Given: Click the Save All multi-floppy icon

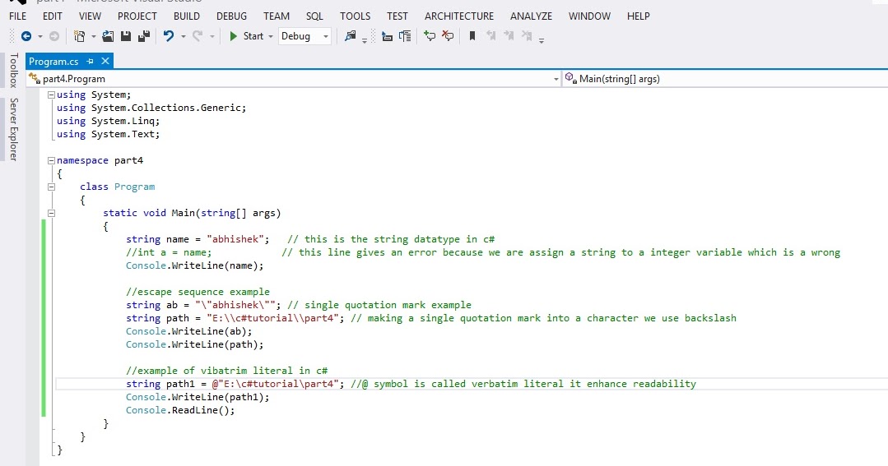Looking at the screenshot, I should [144, 36].
